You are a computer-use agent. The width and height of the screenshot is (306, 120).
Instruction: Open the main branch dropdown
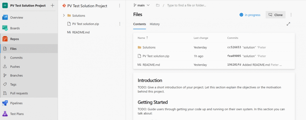(x=141, y=5)
